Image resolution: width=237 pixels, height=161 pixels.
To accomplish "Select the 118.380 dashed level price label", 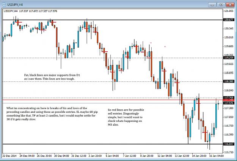I will 229,81.
